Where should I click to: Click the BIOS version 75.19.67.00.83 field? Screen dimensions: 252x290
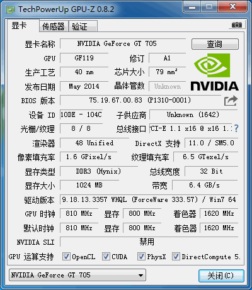coord(140,100)
